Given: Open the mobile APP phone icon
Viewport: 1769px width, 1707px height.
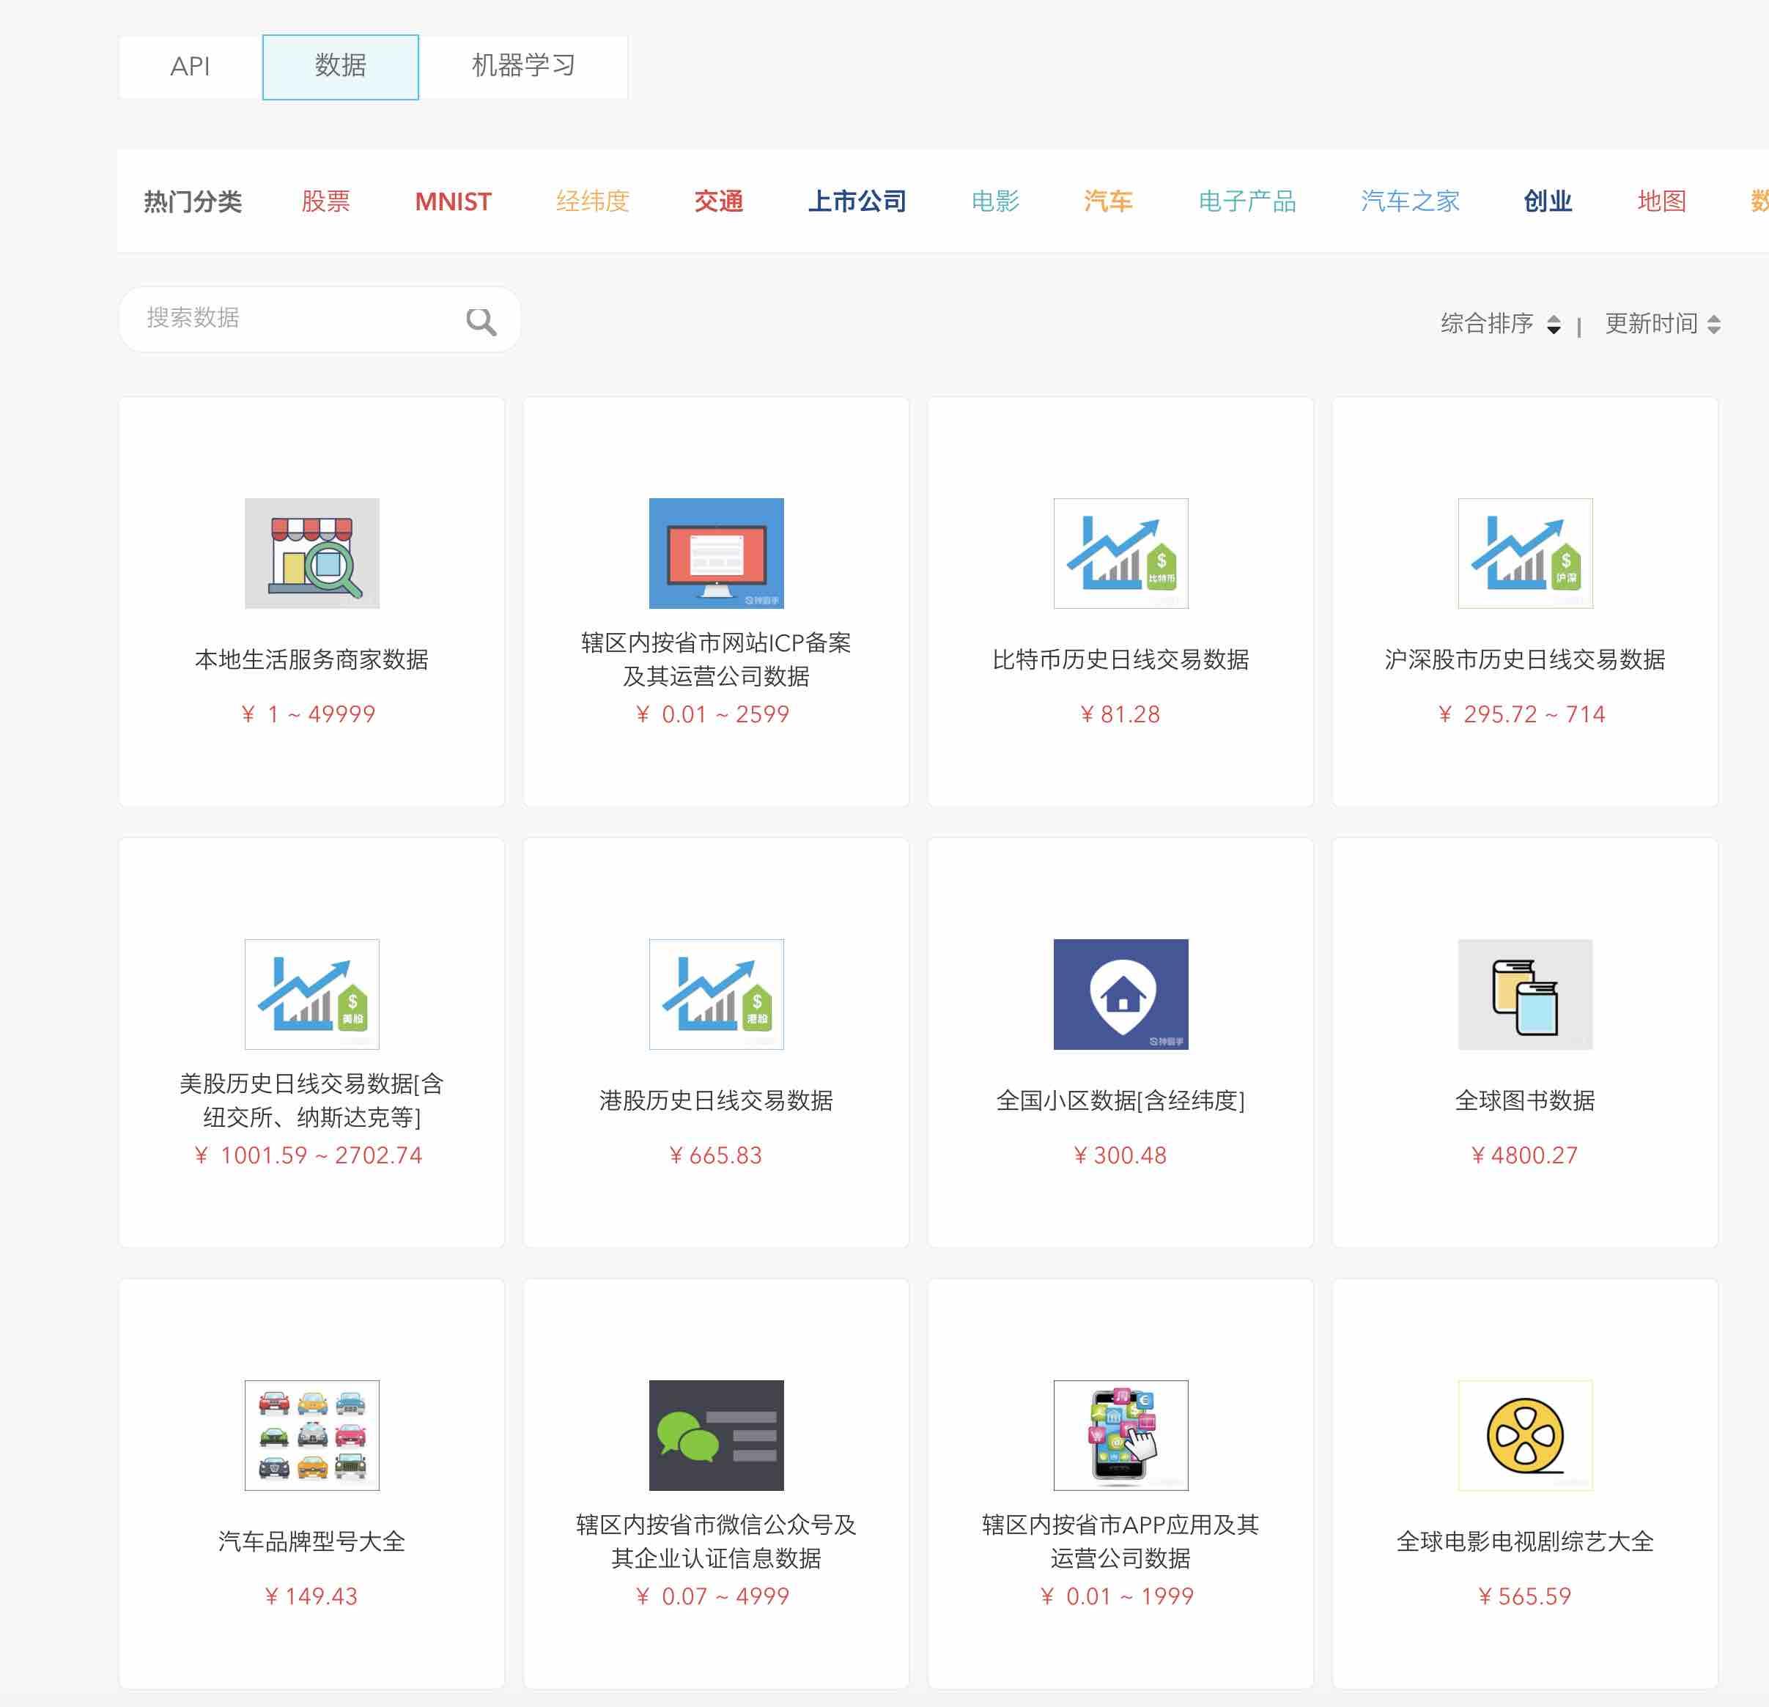Looking at the screenshot, I should (1120, 1434).
